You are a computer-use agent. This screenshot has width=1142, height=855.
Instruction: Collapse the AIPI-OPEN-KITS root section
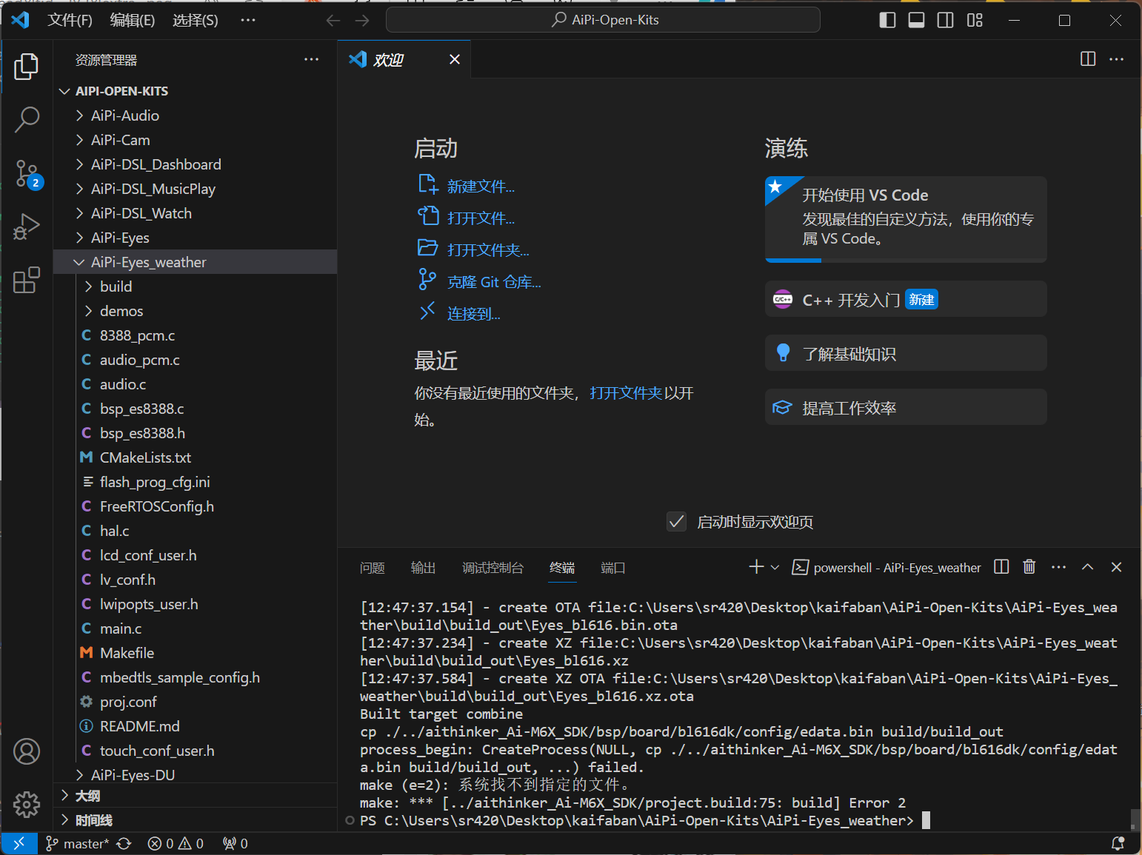click(196, 91)
